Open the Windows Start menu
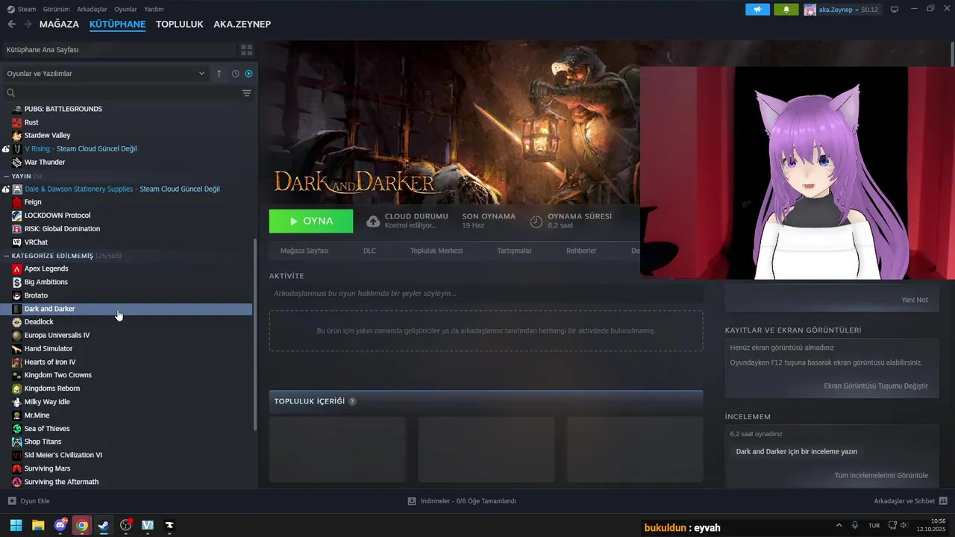Screen dimensions: 955x537 (x=16, y=525)
